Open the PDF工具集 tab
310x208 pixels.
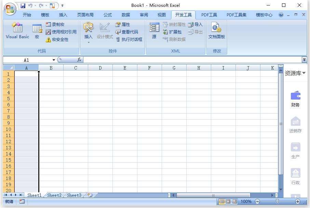[237, 15]
